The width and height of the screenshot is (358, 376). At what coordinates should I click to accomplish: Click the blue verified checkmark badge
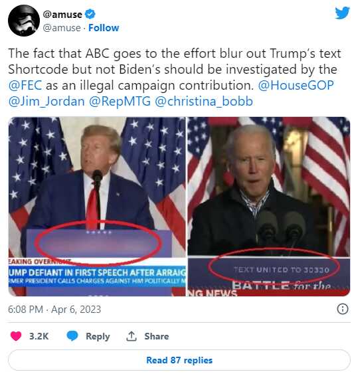coord(90,14)
